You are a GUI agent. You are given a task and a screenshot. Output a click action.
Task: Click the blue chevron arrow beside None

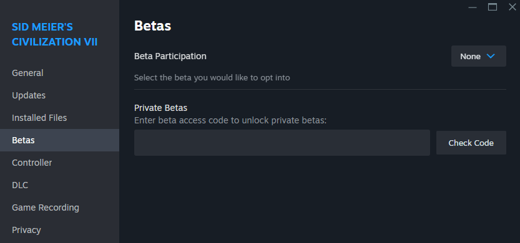(491, 56)
